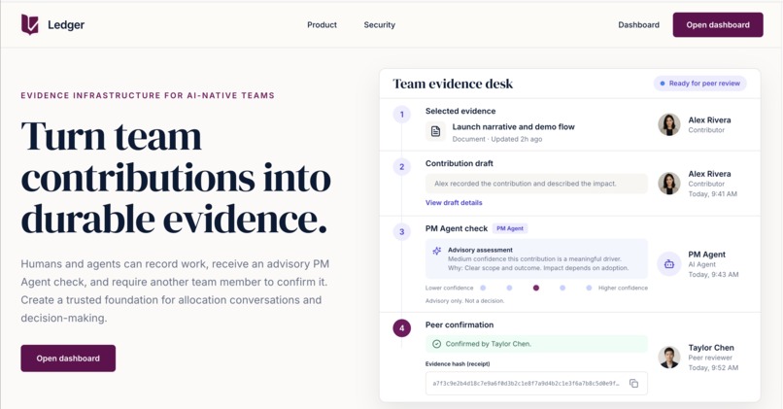Click the Today, 9:52 AM timestamp
The height and width of the screenshot is (409, 783).
click(713, 367)
